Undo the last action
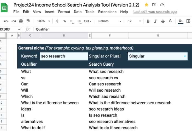This screenshot has width=192, height=131. click(6, 21)
